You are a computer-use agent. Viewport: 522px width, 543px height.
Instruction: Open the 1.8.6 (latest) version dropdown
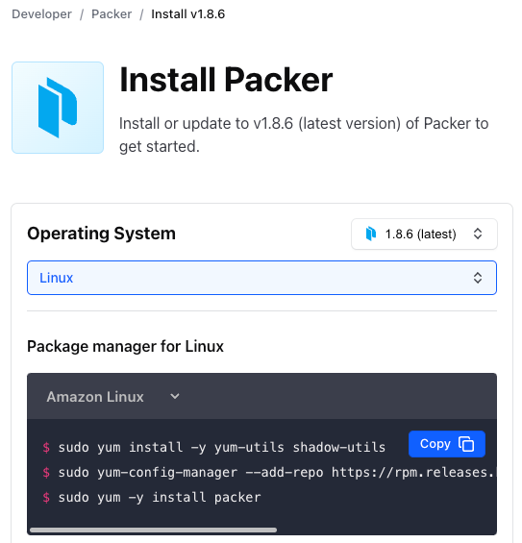[x=424, y=234]
